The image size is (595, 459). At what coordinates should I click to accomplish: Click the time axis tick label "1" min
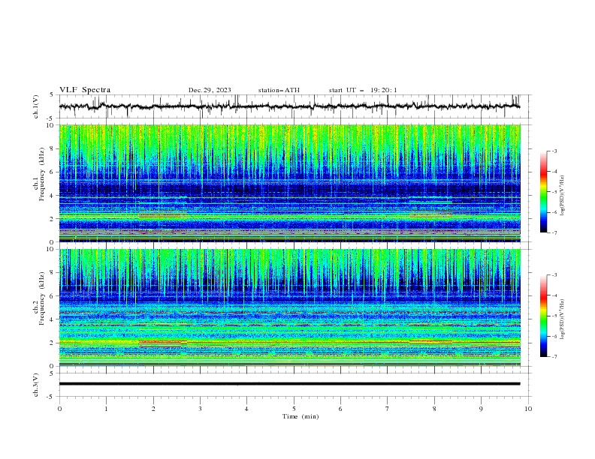(x=106, y=409)
